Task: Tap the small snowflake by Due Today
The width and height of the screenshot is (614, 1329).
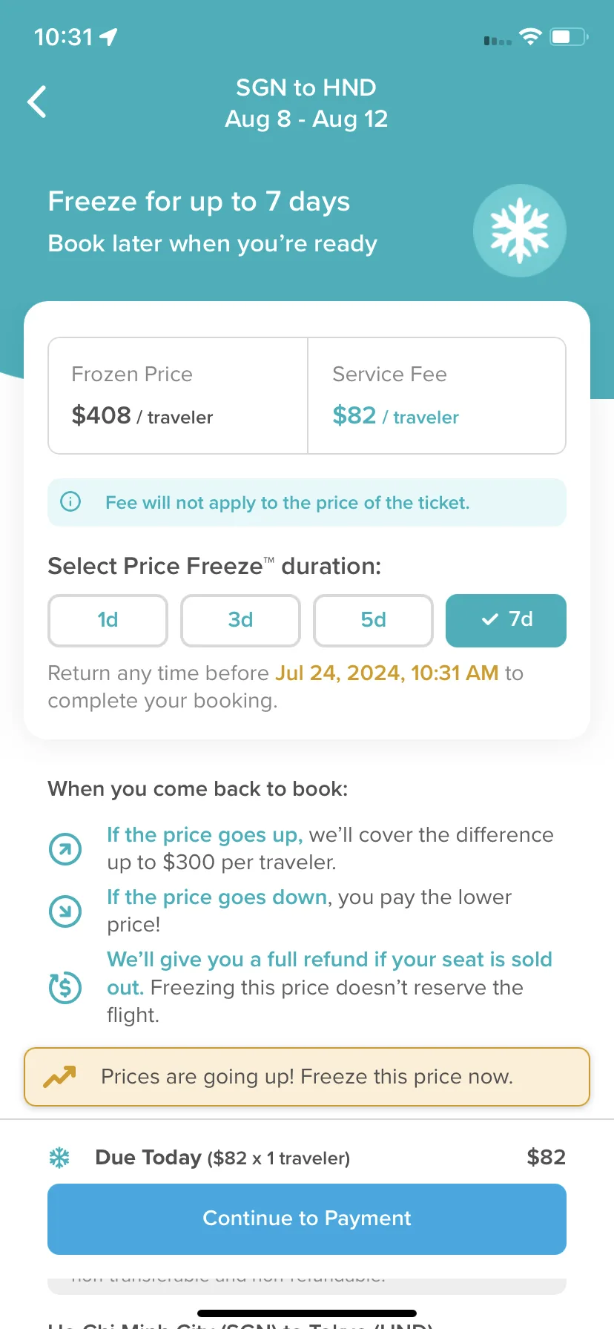Action: [59, 1157]
